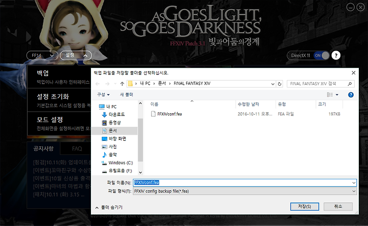368x226 pixels.
Task: Open the 마녀의 마법 event notice
Action: pos(62,186)
